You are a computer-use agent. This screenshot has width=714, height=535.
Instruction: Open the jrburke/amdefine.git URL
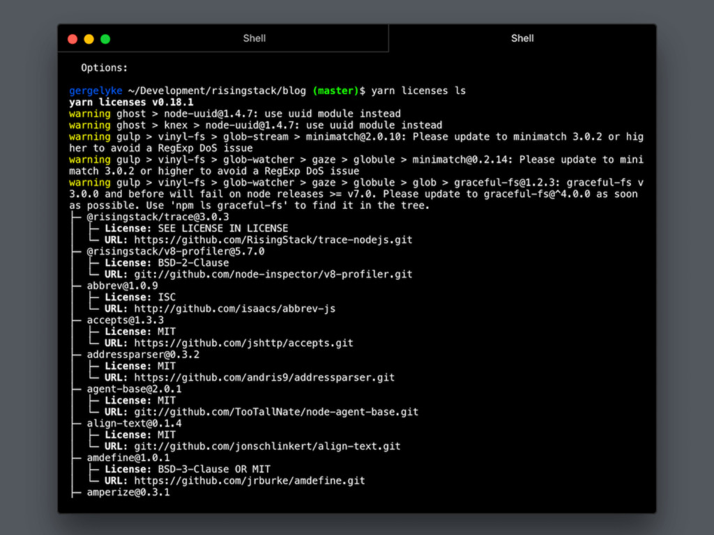(250, 481)
